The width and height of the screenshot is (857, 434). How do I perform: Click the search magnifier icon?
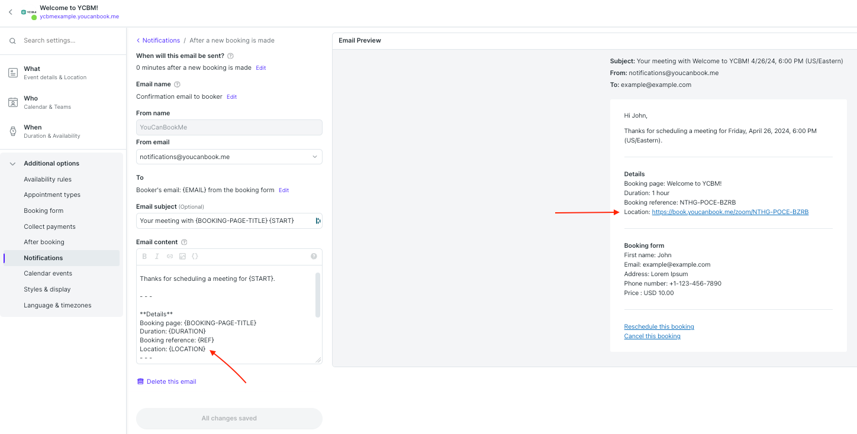pyautogui.click(x=12, y=41)
